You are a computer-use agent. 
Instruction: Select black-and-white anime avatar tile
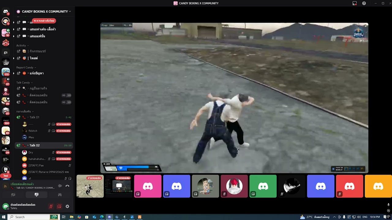[292, 186]
